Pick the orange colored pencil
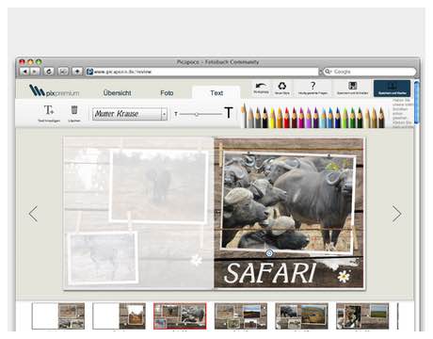This screenshot has height=339, width=433. [x=280, y=118]
